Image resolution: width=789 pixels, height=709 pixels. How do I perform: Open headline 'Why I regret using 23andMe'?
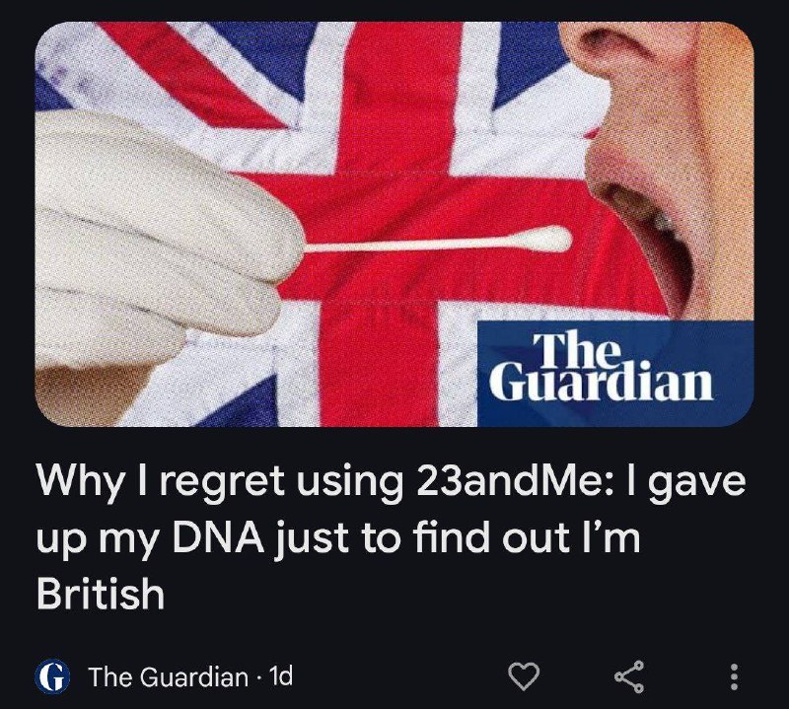coord(391,537)
